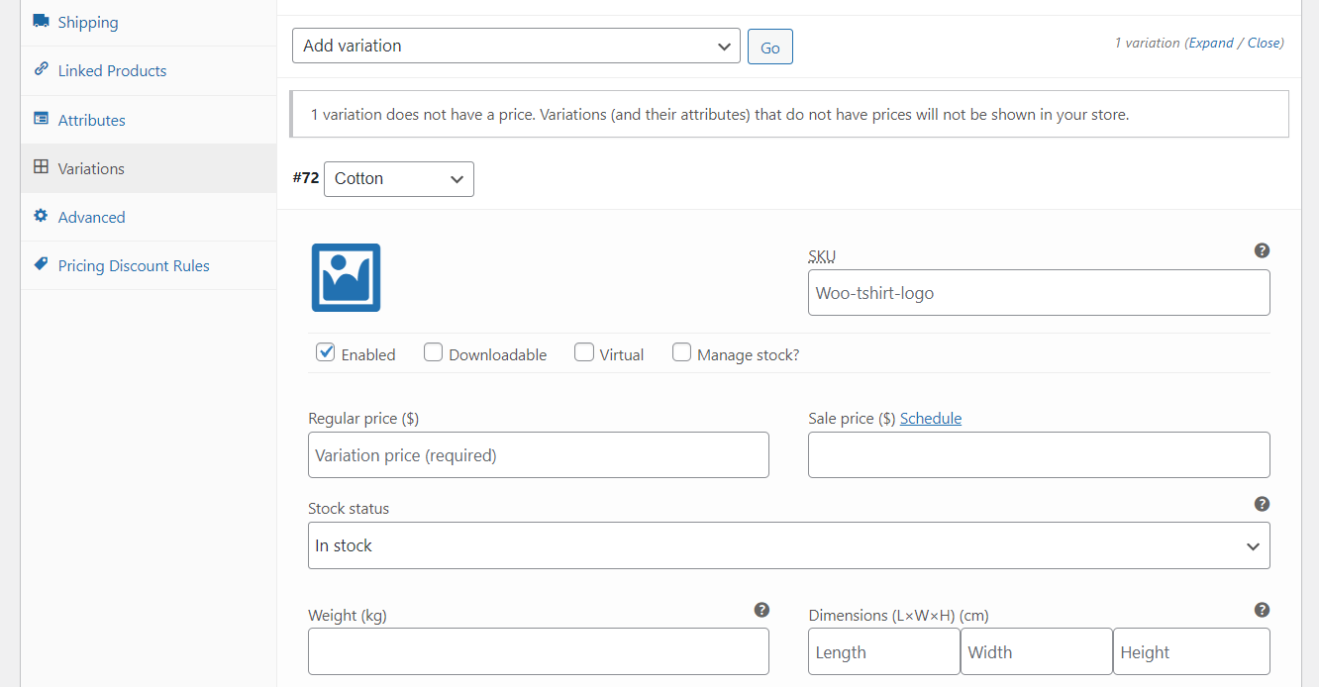Check the Manage stock option
The height and width of the screenshot is (687, 1319).
pos(681,352)
